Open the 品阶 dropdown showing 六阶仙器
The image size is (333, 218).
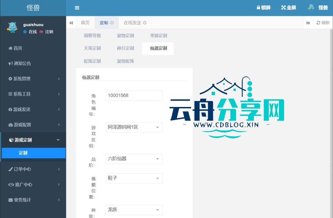click(x=134, y=159)
